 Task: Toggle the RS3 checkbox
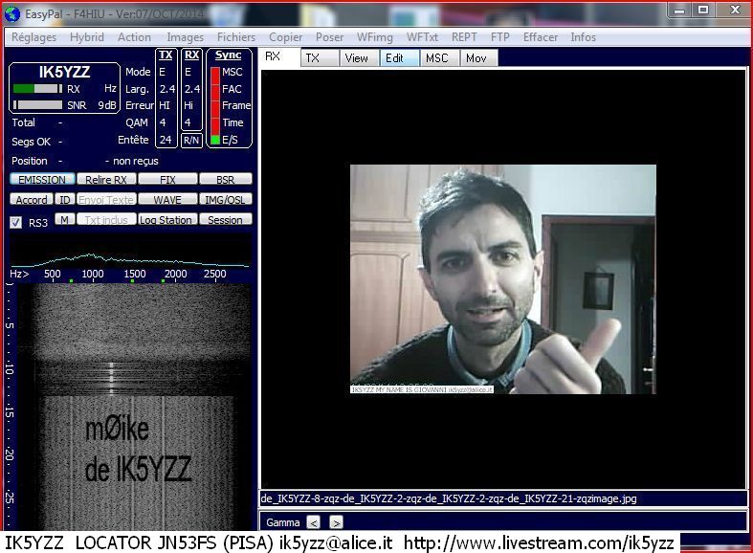click(x=15, y=222)
